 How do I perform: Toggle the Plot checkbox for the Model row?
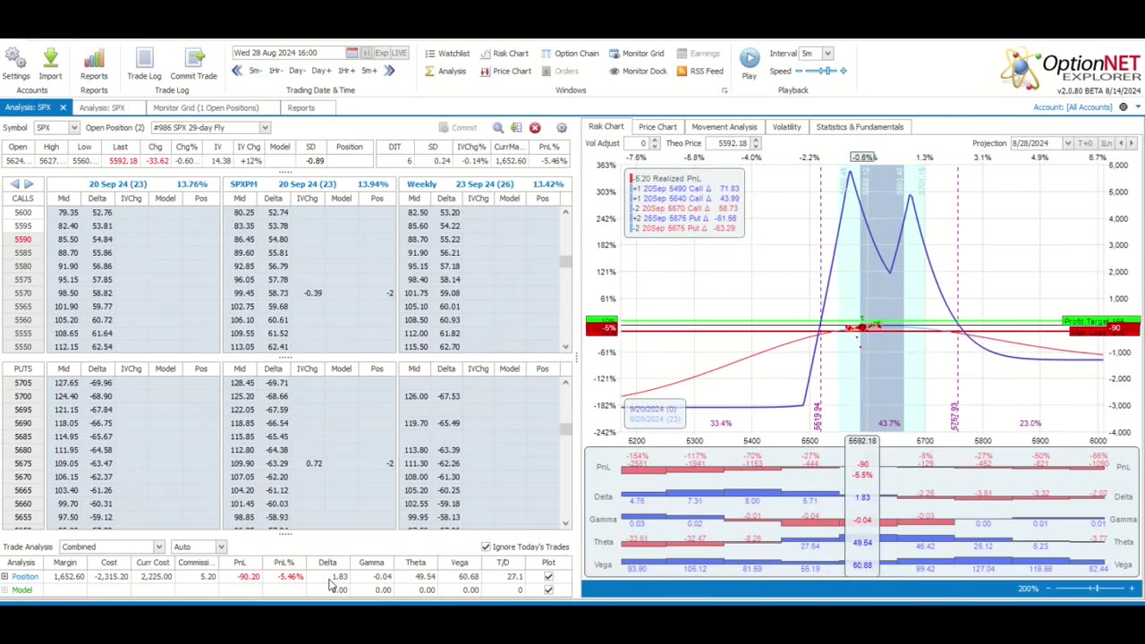pos(548,590)
